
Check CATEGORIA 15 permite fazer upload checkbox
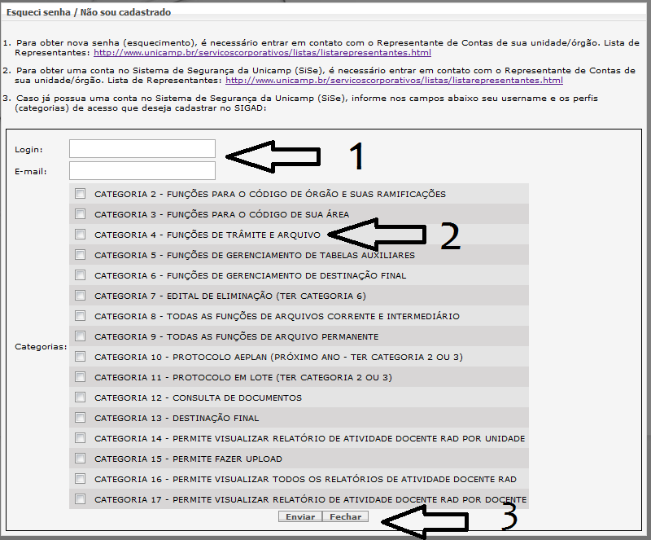80,459
